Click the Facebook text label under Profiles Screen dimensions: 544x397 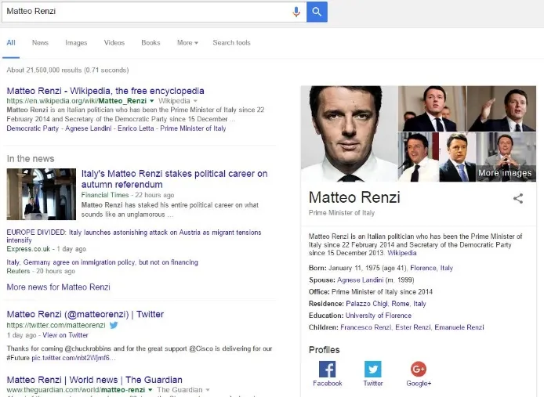[x=327, y=384]
